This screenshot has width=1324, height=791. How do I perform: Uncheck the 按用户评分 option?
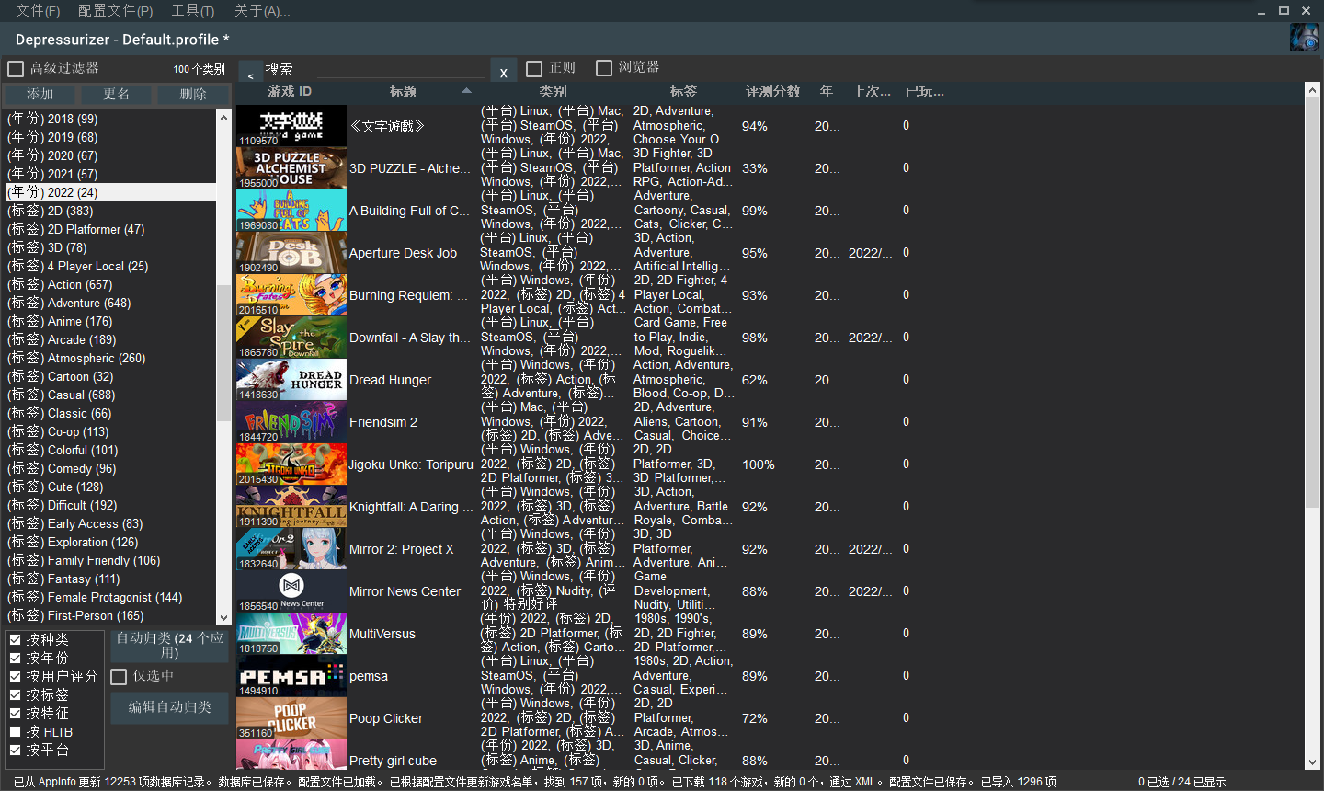[x=16, y=676]
